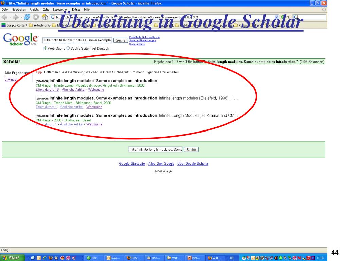Image resolution: width=348 pixels, height=261 pixels.
Task: Open the Scholar-Hilfe link
Action: [137, 44]
